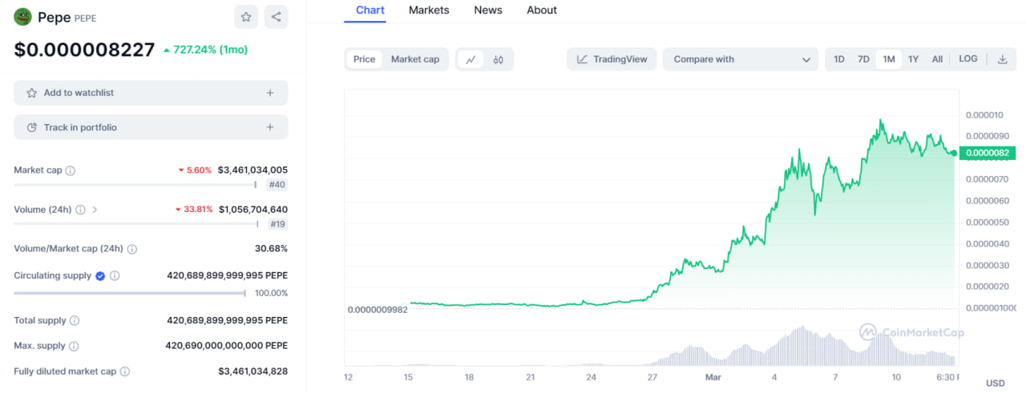The height and width of the screenshot is (393, 1026).
Task: Expand Add to watlist plus
Action: pyautogui.click(x=270, y=93)
